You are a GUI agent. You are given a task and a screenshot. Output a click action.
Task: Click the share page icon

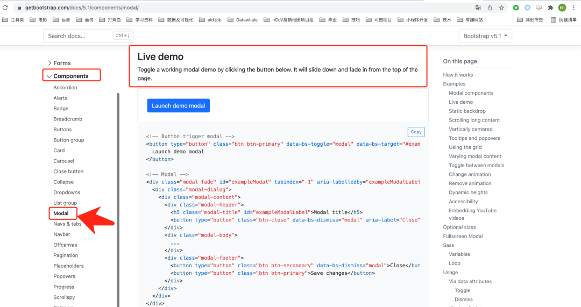[x=490, y=8]
